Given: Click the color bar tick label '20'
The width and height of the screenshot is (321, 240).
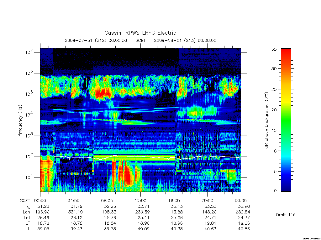Looking at the screenshot, I should point(274,110).
